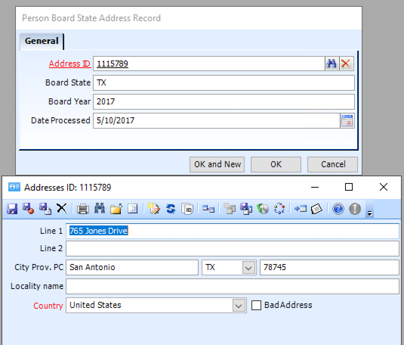Select the delete X icon on the toolbar
404x345 pixels.
coord(62,209)
